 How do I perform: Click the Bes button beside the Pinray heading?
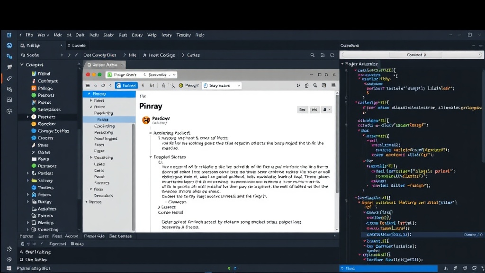303,109
